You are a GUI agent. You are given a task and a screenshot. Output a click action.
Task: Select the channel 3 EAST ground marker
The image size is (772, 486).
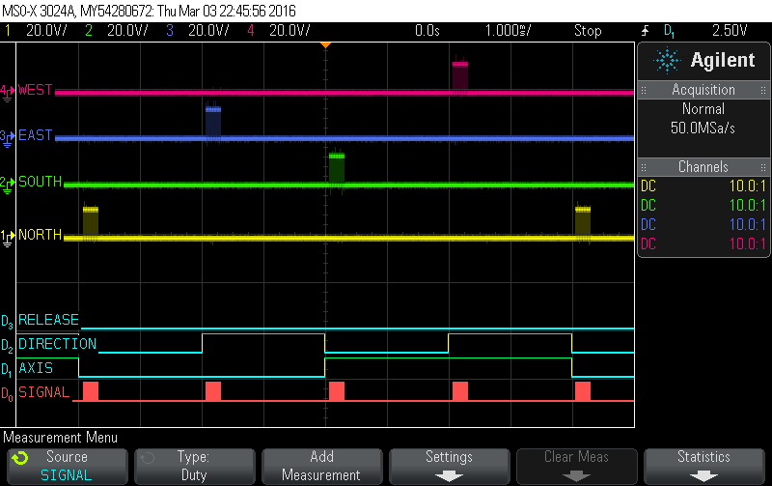point(8,136)
